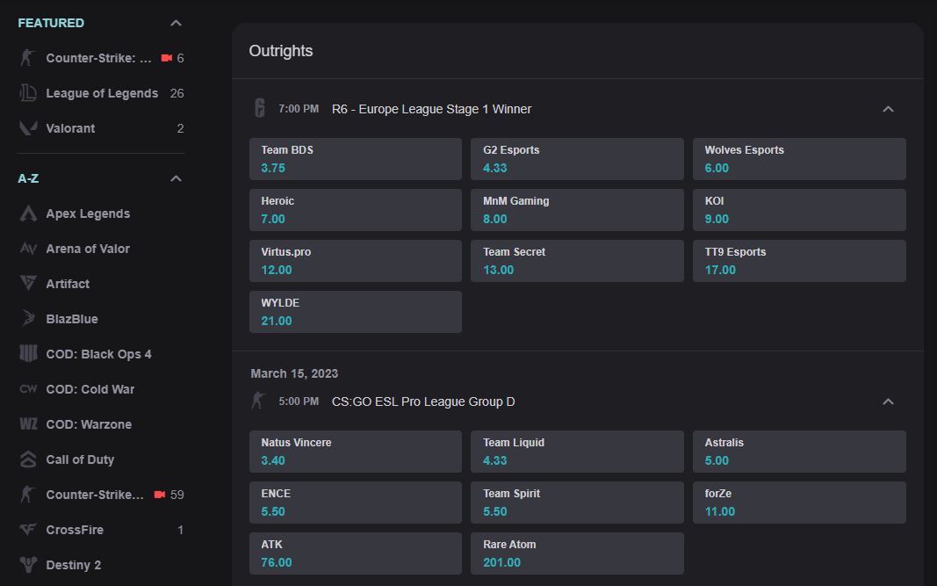The image size is (937, 586).
Task: Click the R6 - Europe League Stage 1 Winner title
Action: [x=431, y=109]
